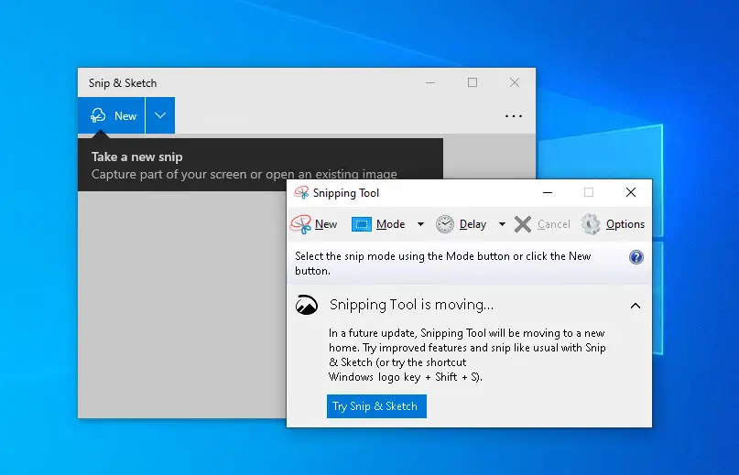Open the dropdown chevron beside Snip & Sketch New

[160, 115]
